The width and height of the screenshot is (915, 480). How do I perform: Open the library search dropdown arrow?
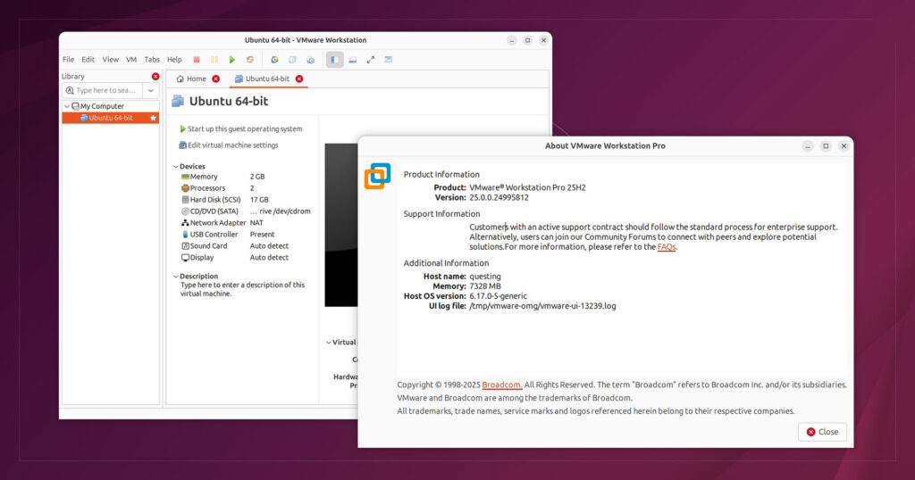[150, 90]
